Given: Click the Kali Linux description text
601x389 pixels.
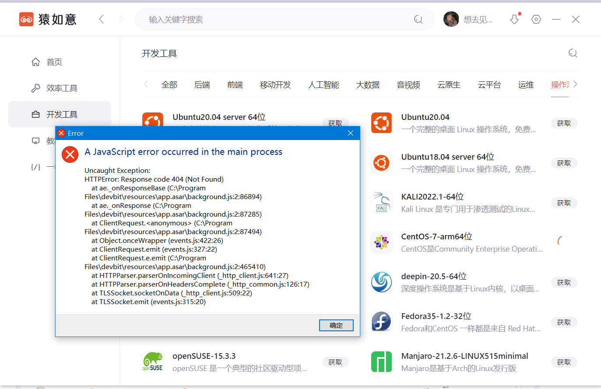Looking at the screenshot, I should pyautogui.click(x=468, y=209).
